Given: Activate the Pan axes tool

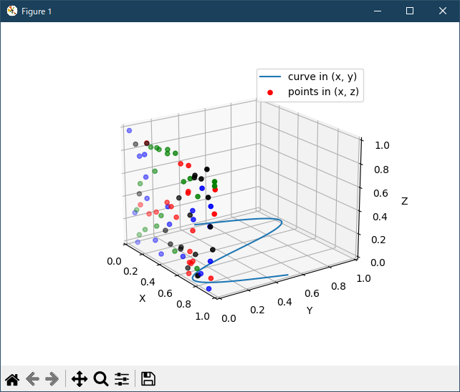Looking at the screenshot, I should click(80, 379).
